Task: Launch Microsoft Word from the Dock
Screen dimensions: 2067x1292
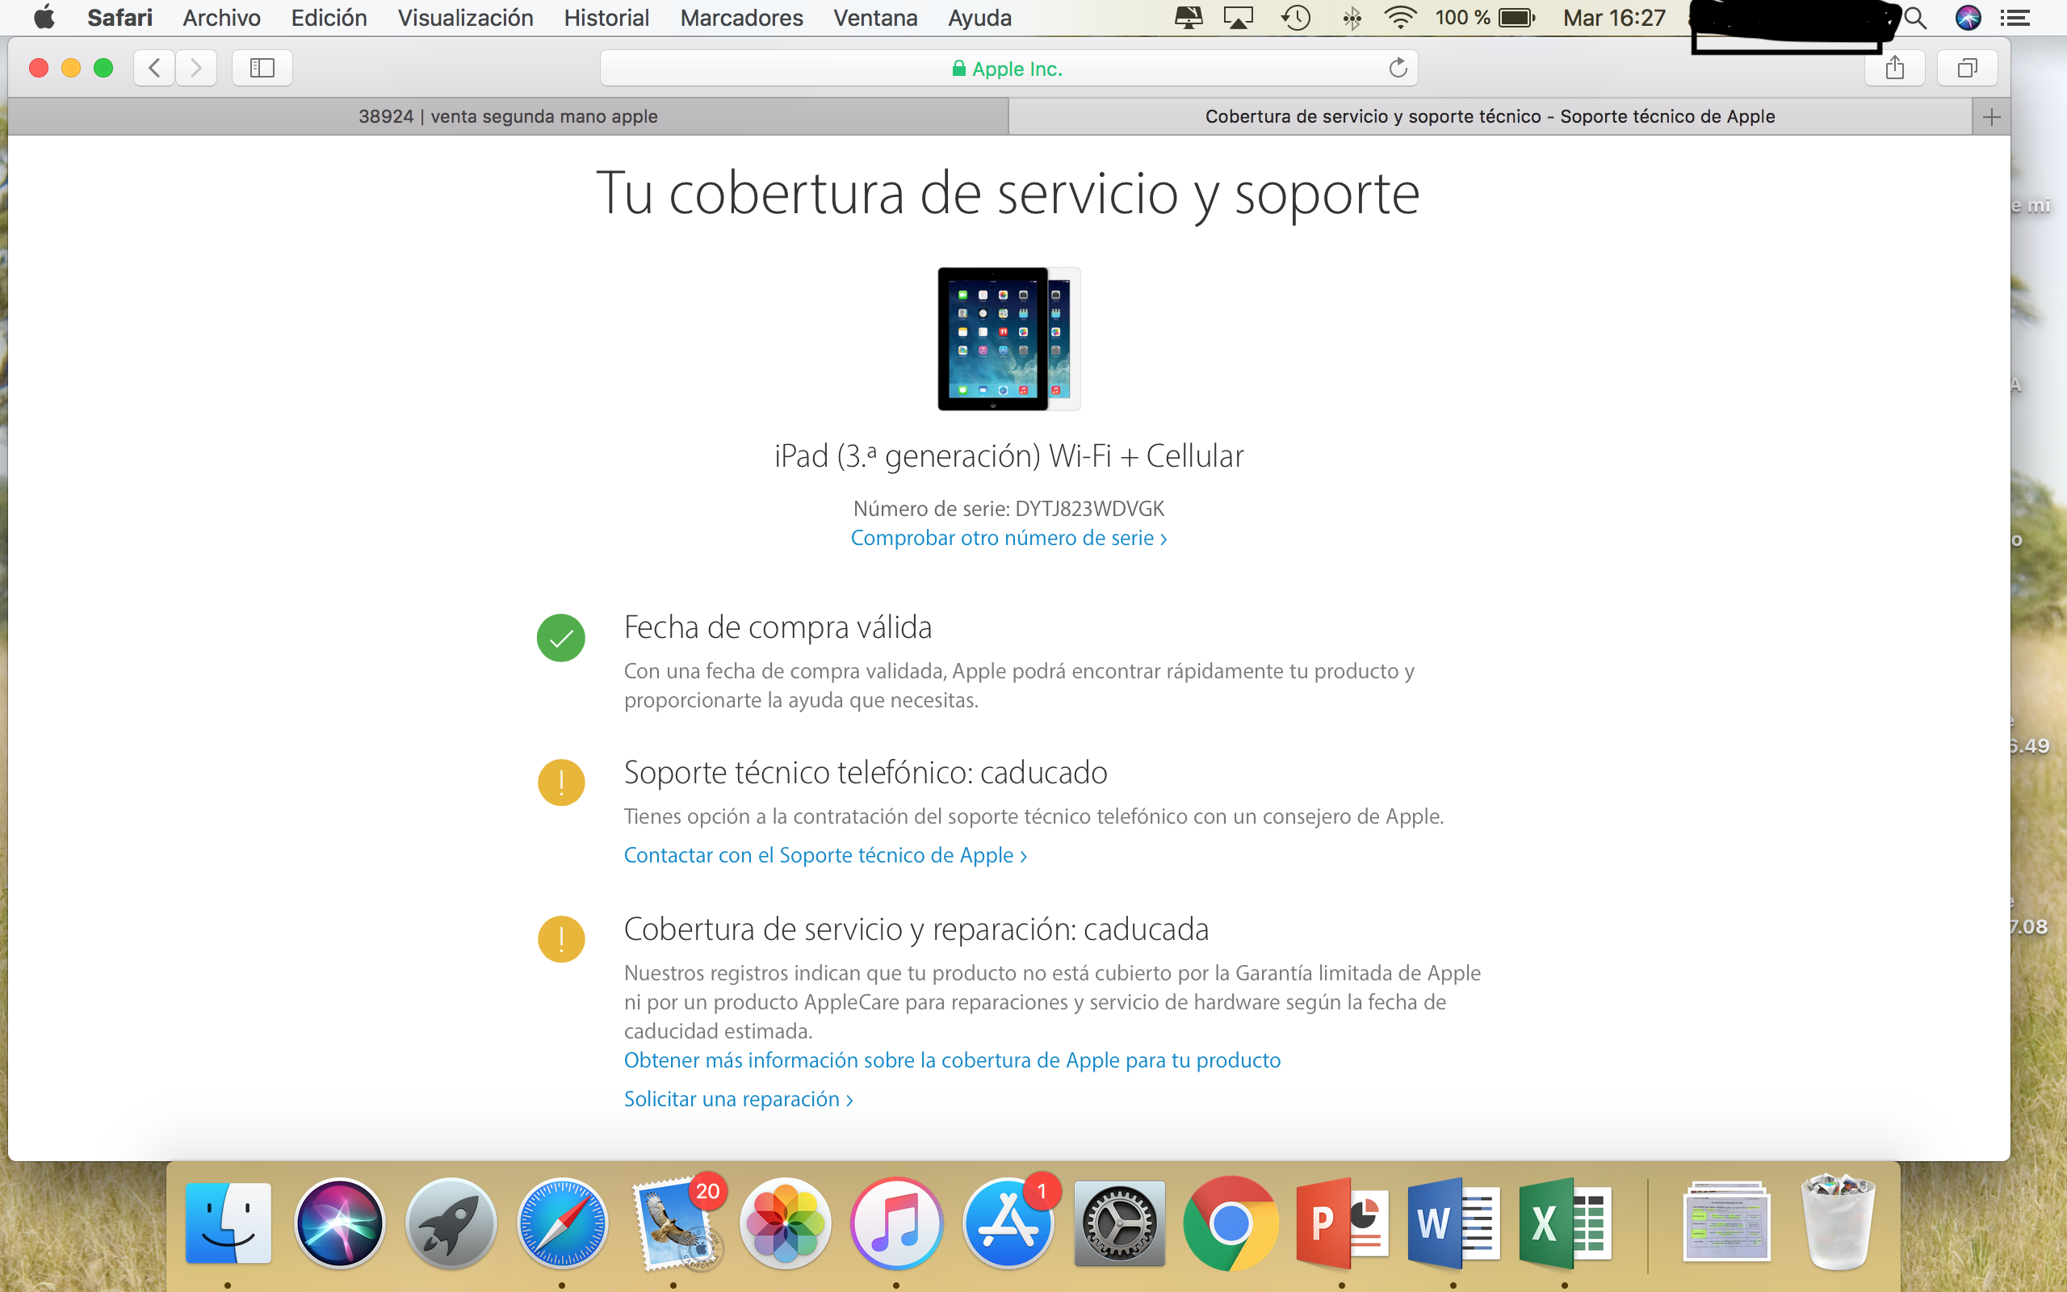Action: (1453, 1223)
